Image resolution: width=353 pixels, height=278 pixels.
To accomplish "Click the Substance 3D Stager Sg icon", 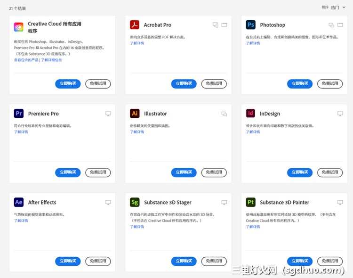I will pyautogui.click(x=135, y=202).
